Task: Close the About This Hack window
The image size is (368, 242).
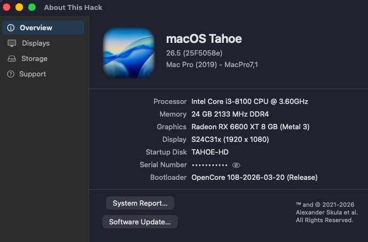Action: pyautogui.click(x=7, y=8)
